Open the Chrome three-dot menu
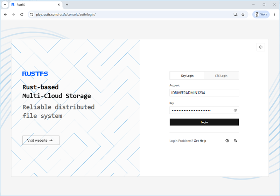 coord(275,14)
